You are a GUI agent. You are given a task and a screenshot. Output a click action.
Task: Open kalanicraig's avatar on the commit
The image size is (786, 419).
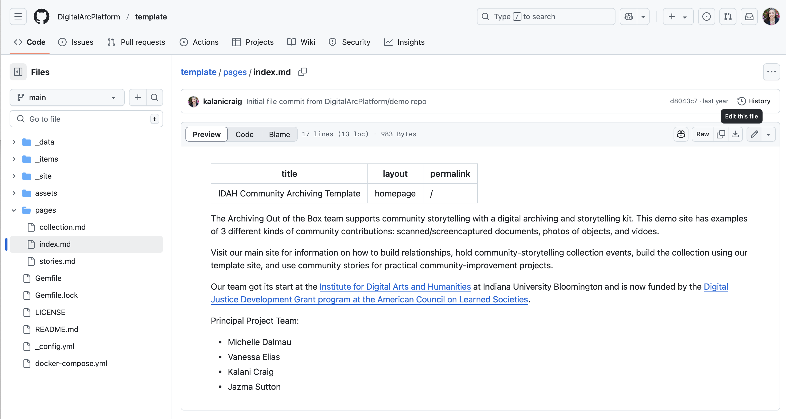(193, 101)
